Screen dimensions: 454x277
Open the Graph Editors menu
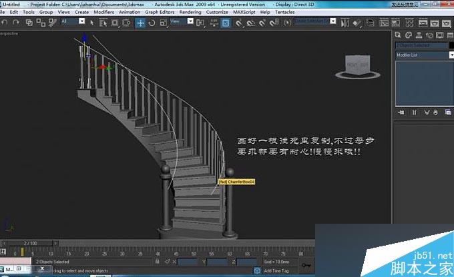coord(160,12)
